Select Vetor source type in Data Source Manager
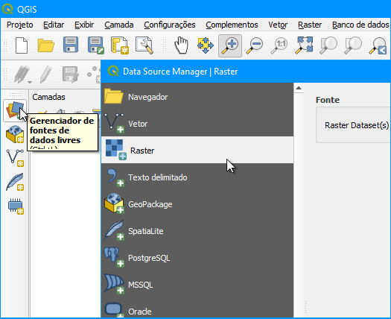The height and width of the screenshot is (319, 391). coord(197,124)
